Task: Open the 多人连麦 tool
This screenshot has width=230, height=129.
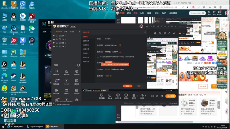Action: pos(66,82)
